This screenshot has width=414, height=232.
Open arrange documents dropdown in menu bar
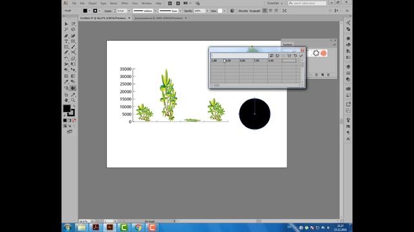(187, 3)
